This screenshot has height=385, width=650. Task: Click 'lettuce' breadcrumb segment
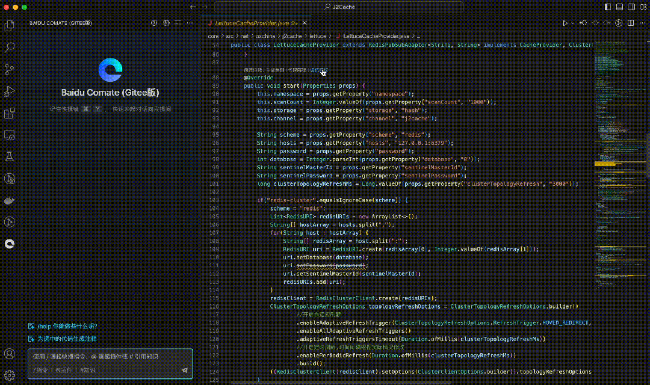tap(318, 36)
